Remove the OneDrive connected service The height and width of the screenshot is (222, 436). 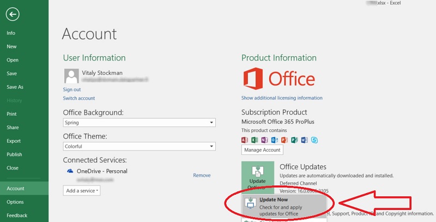(202, 175)
